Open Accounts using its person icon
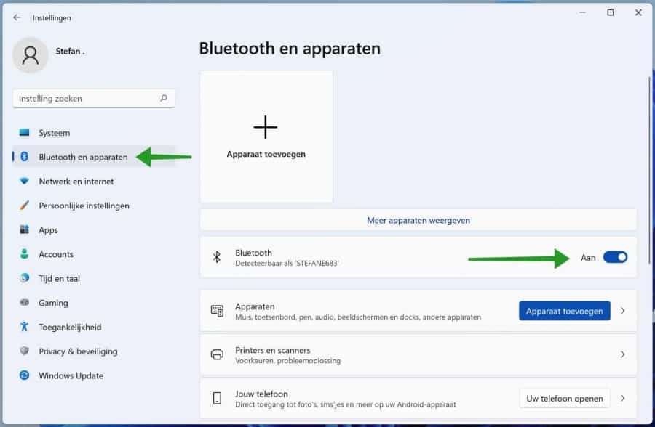Viewport: 655px width, 427px height. (x=24, y=254)
